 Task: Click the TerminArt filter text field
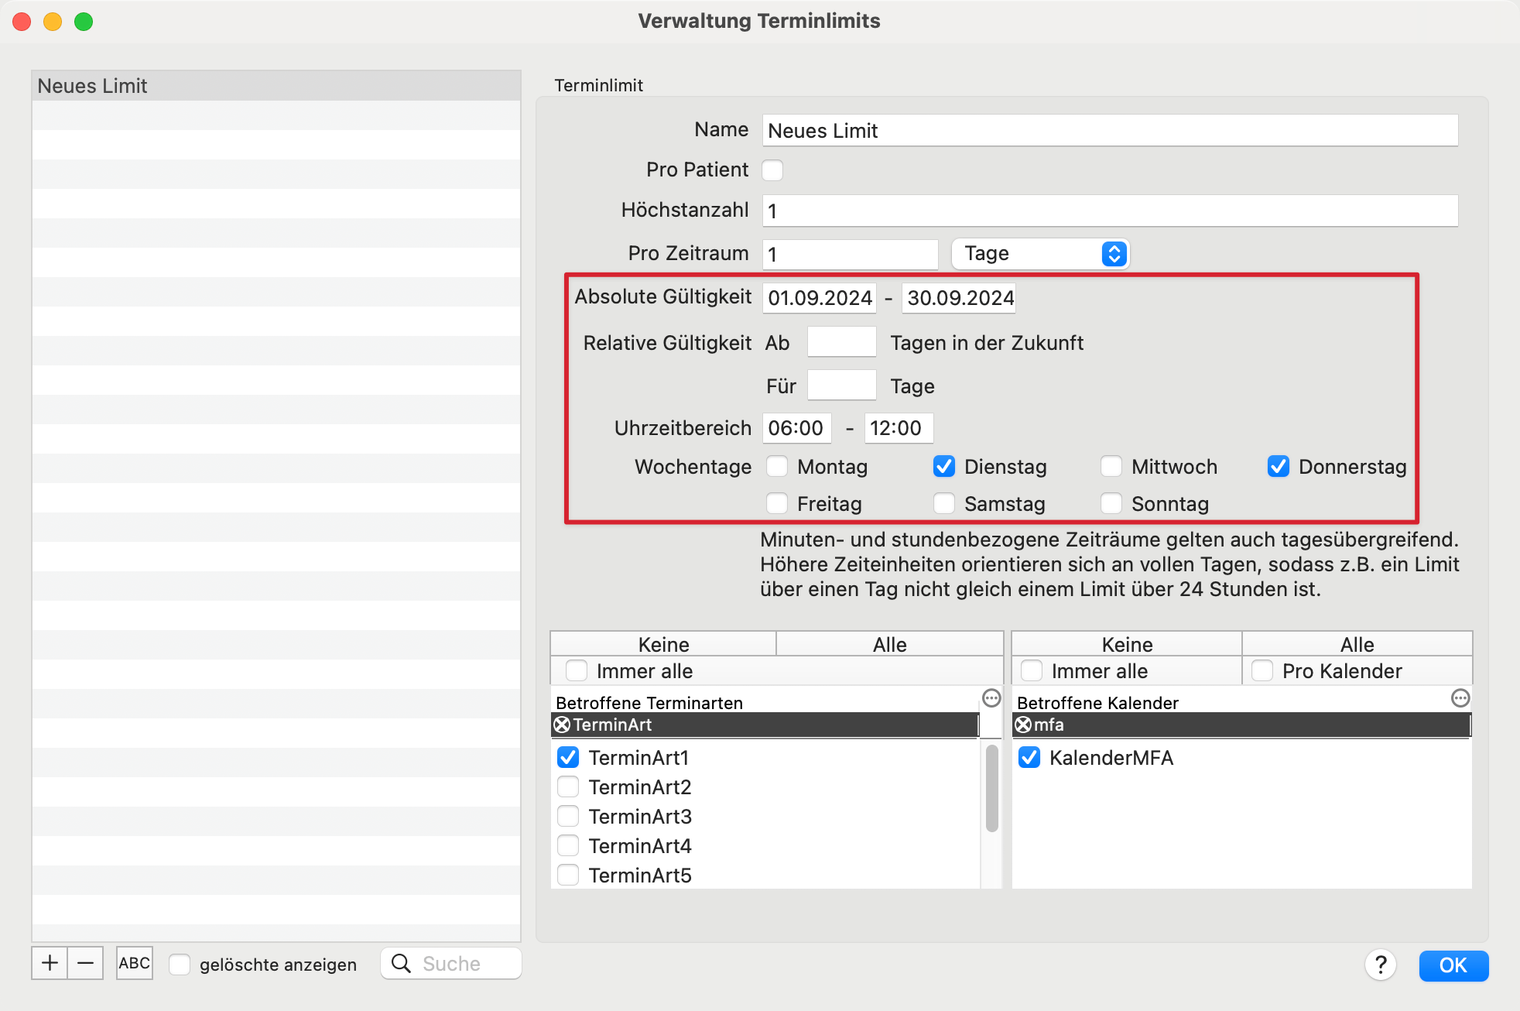tap(765, 725)
